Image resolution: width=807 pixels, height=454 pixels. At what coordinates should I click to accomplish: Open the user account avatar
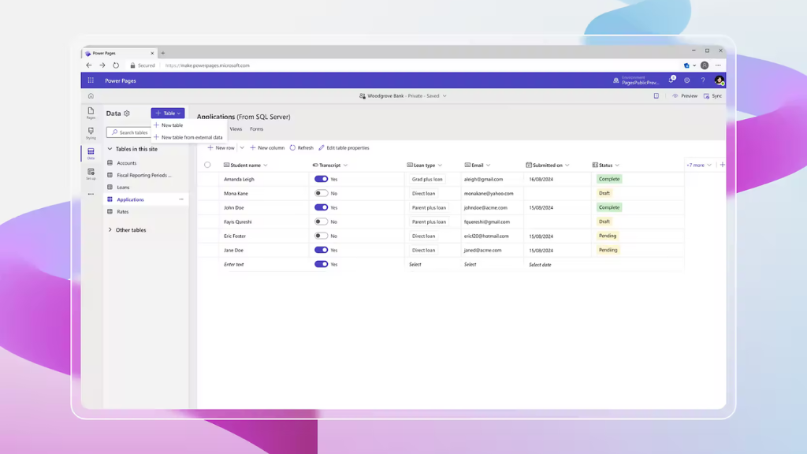click(719, 80)
